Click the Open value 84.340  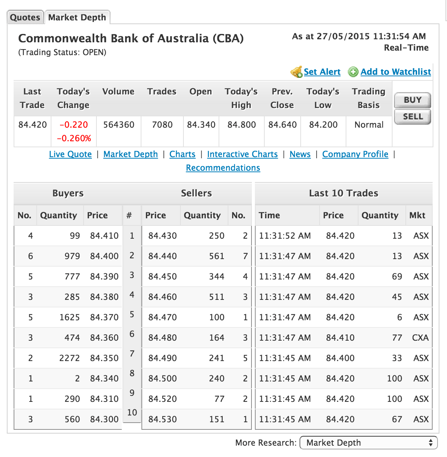coord(201,125)
